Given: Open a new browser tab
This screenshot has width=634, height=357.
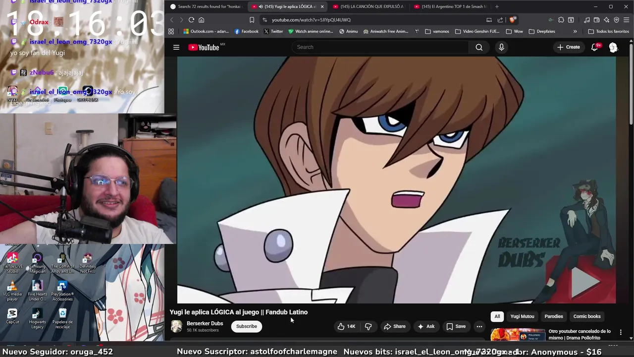Looking at the screenshot, I should pyautogui.click(x=497, y=6).
